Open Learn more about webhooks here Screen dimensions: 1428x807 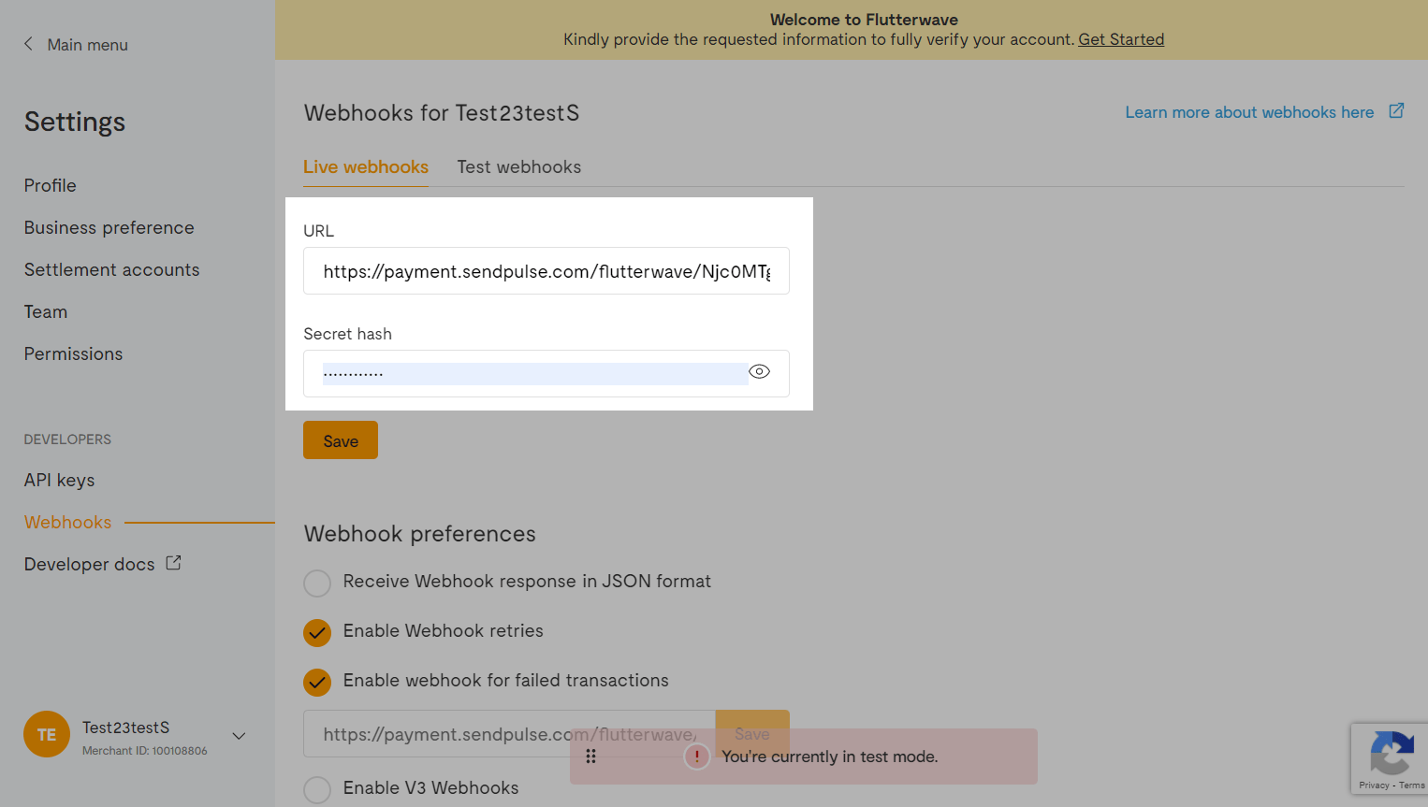point(1249,112)
